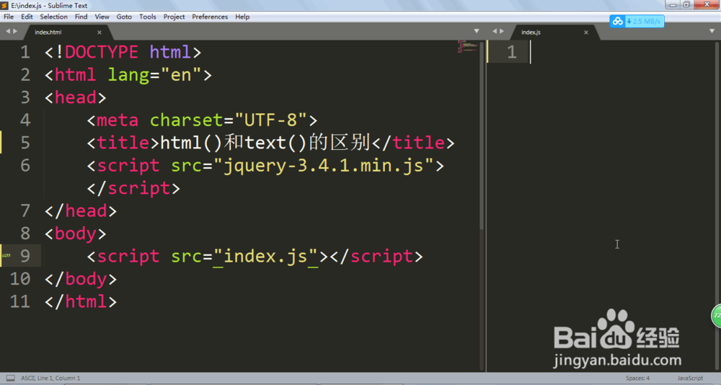This screenshot has height=385, width=721.
Task: Go to next tab in right pane
Action: [x=502, y=31]
